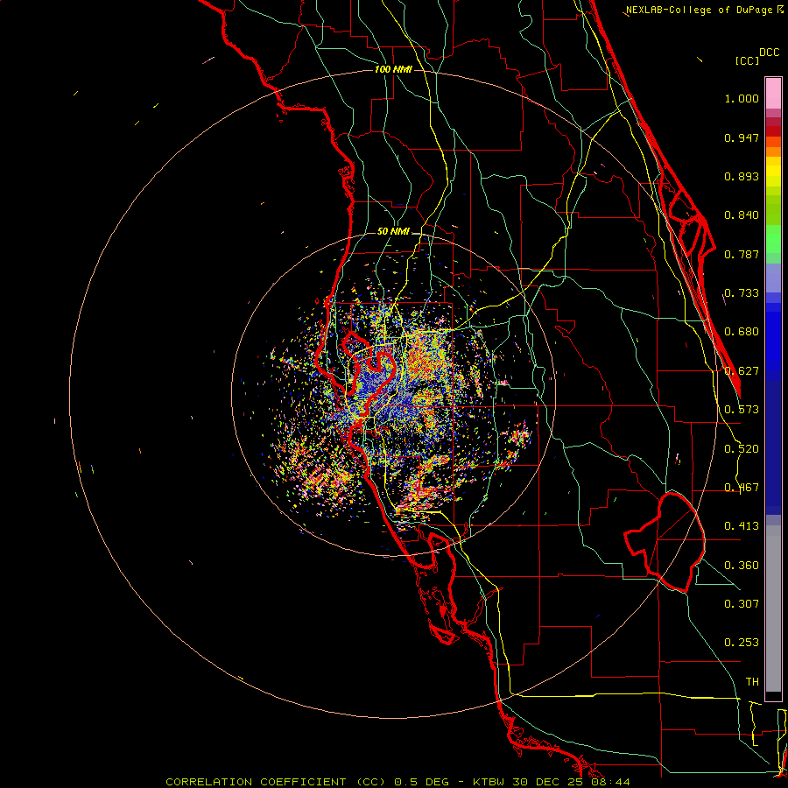Select the 0.253 scale value

pos(742,643)
